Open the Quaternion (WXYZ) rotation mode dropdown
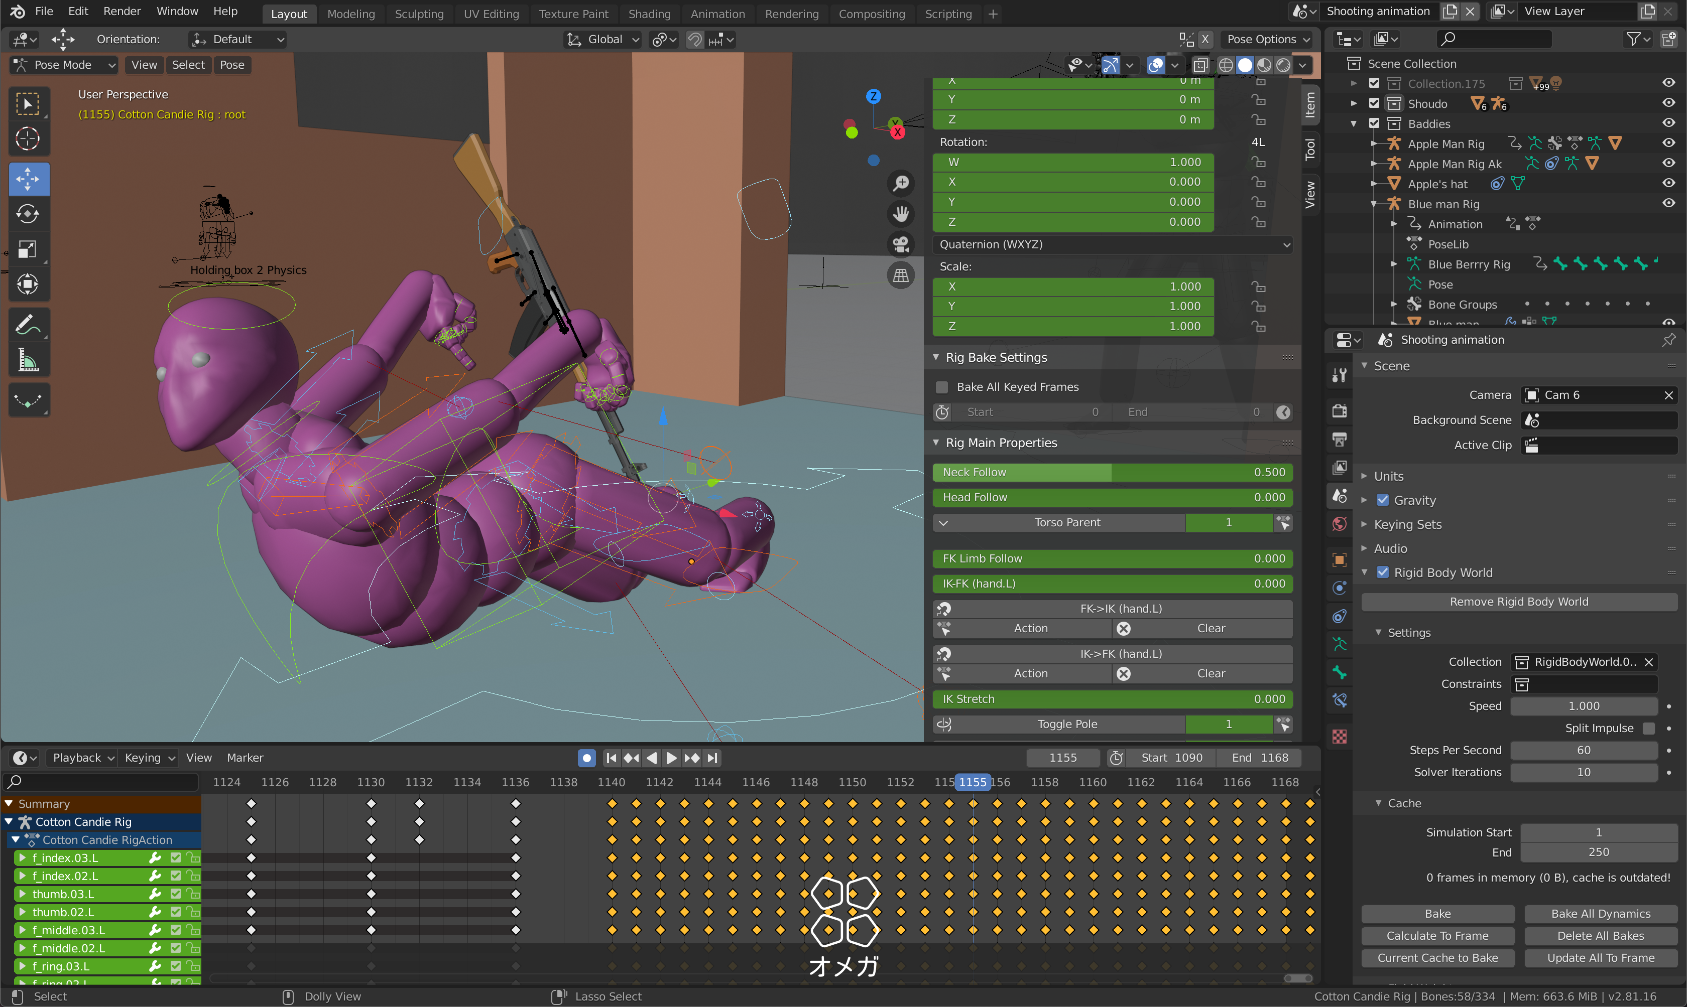The image size is (1687, 1007). (x=1113, y=244)
